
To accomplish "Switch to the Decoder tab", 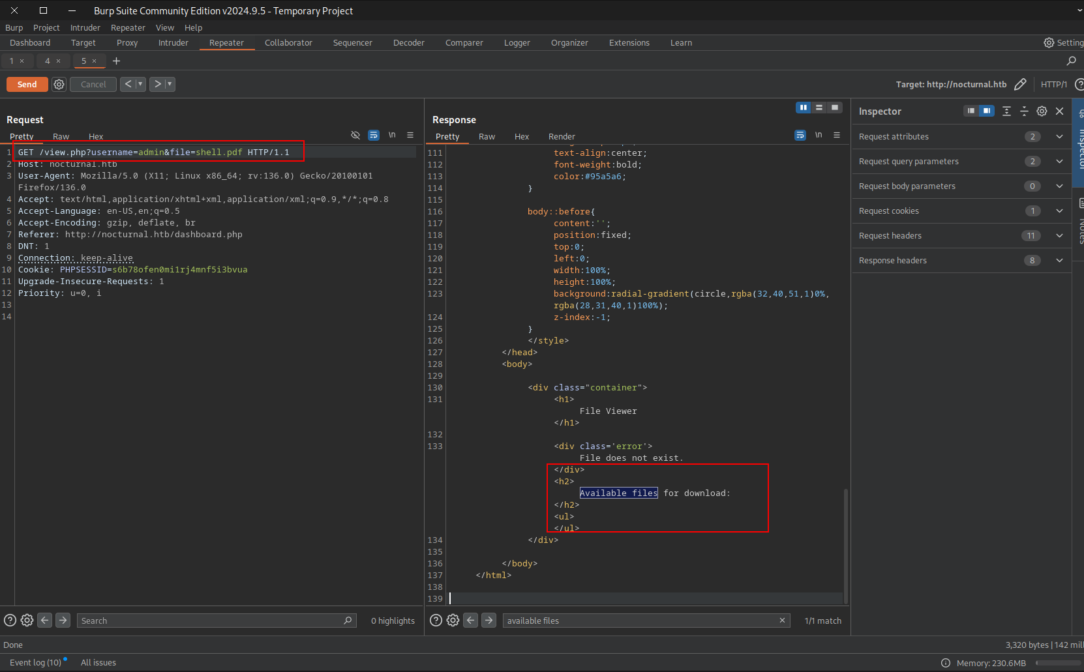I will pyautogui.click(x=408, y=43).
